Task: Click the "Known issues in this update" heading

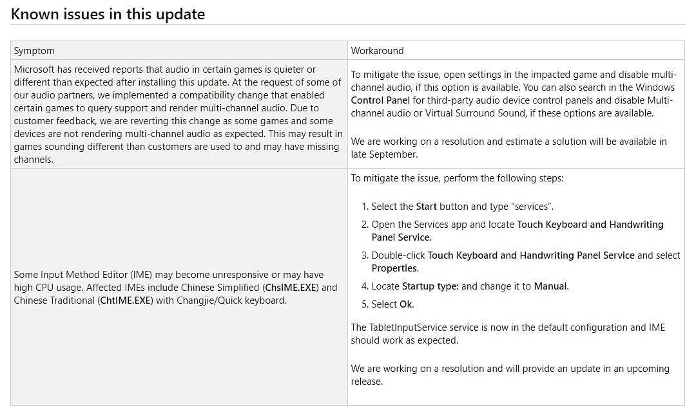Action: pos(108,14)
